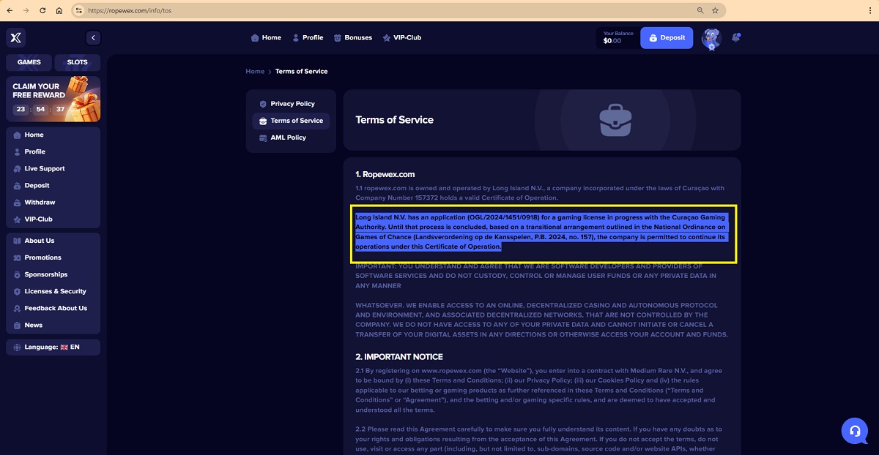Viewport: 879px width, 455px height.
Task: Select Privacy Policy in the info menu
Action: (292, 104)
